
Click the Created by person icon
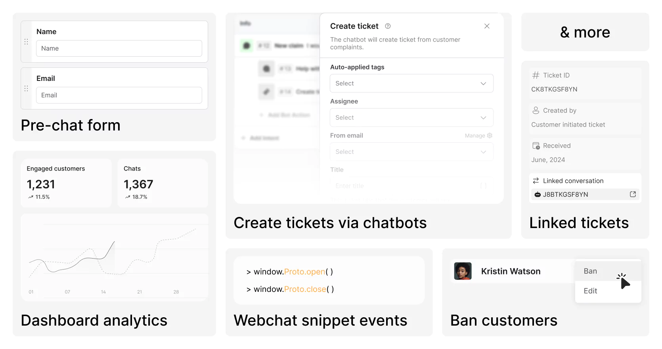tap(536, 111)
